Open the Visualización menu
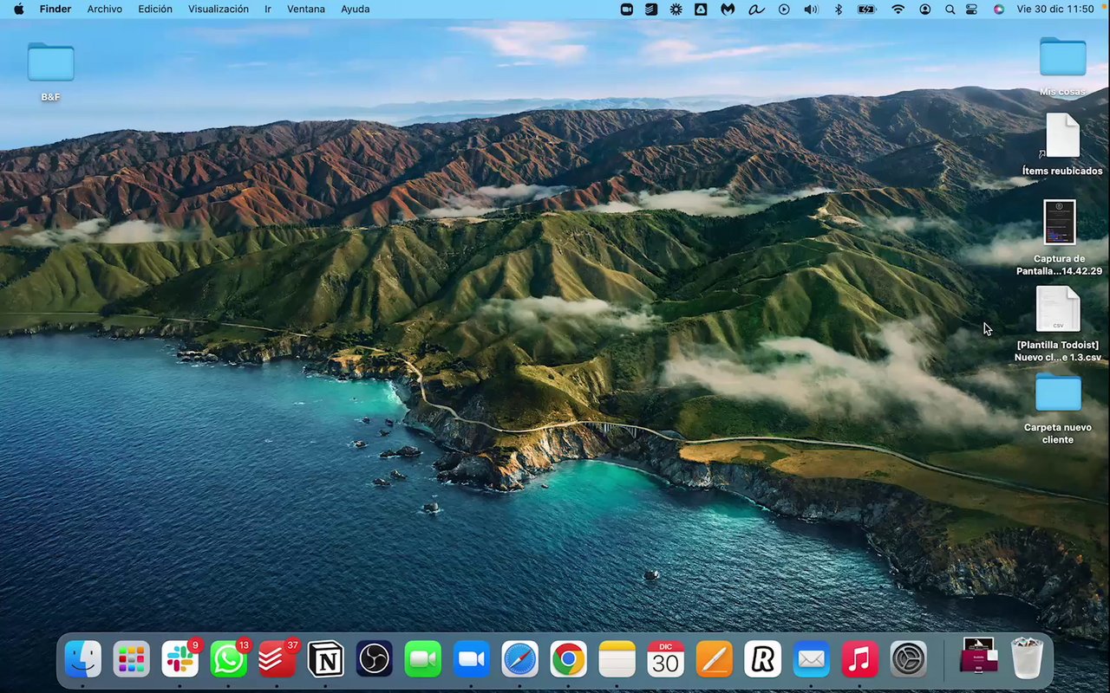Image resolution: width=1110 pixels, height=693 pixels. (219, 10)
